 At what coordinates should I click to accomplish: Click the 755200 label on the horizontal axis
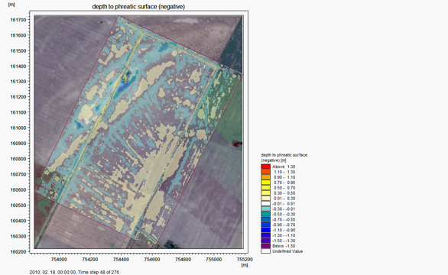click(x=245, y=259)
